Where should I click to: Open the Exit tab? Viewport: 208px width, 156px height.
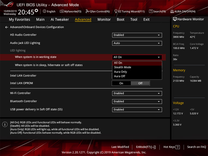(146, 20)
